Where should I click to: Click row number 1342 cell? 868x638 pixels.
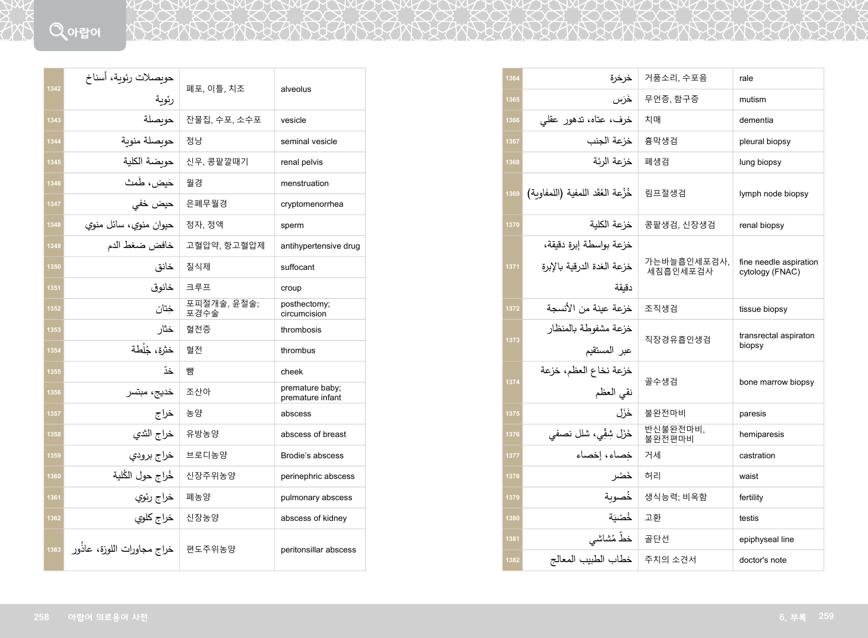tap(54, 89)
